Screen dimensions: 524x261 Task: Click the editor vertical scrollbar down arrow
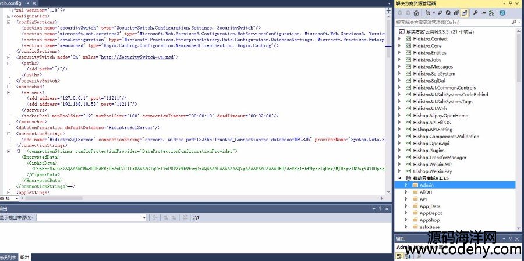[388, 192]
